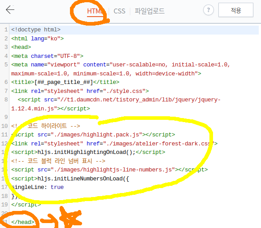Switch to the HTML tab
Image resolution: width=261 pixels, height=228 pixels.
(x=95, y=11)
